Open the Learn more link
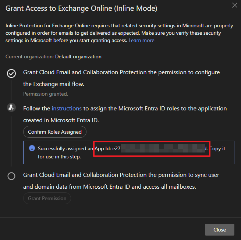This screenshot has width=241, height=240. [141, 40]
